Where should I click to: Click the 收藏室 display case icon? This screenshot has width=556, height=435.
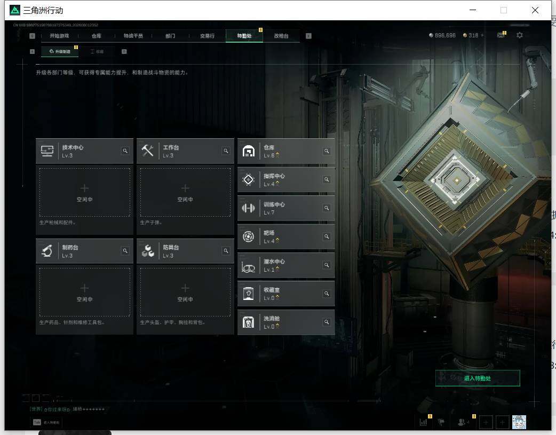(248, 294)
